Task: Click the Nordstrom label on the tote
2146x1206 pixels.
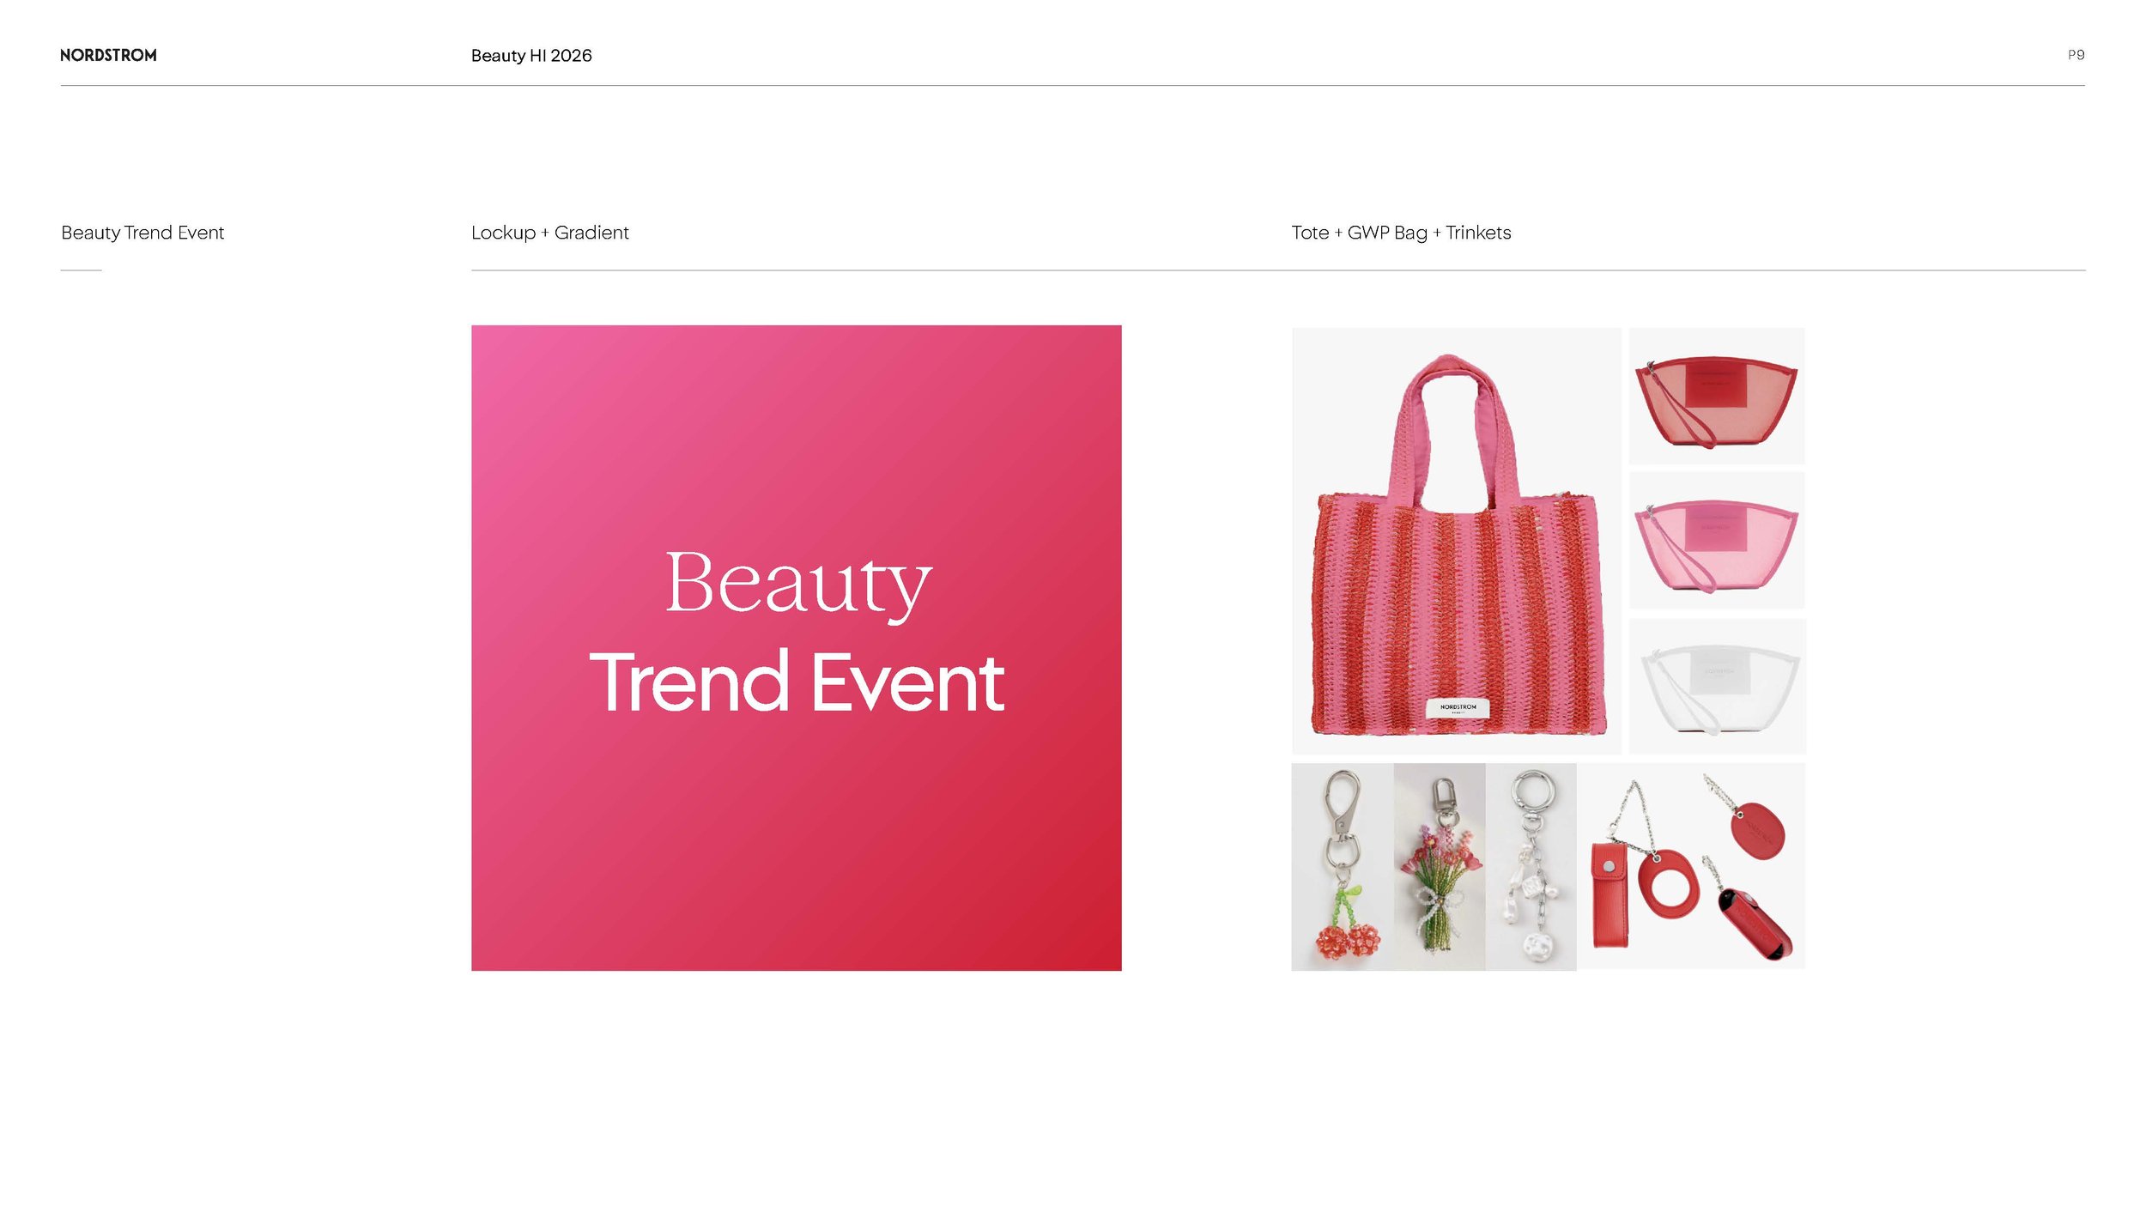Action: coord(1457,707)
